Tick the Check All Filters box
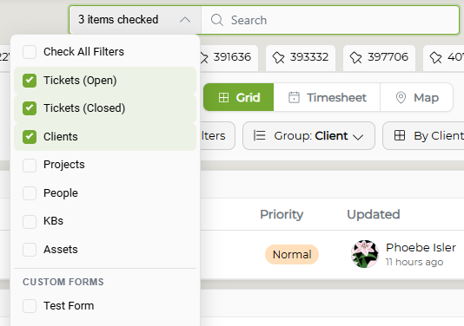Screen dimensions: 464x326 [x=30, y=52]
